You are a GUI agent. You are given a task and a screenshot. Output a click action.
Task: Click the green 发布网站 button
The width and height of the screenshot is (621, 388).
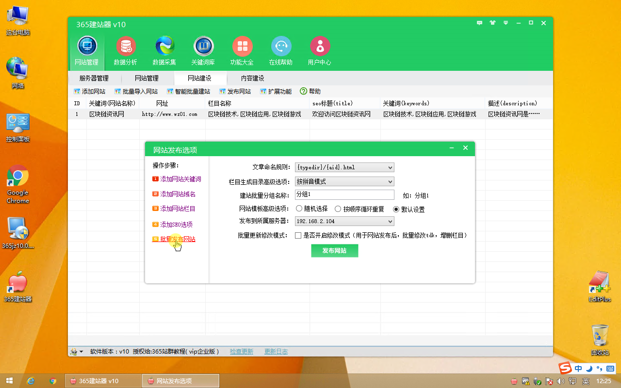(x=335, y=251)
